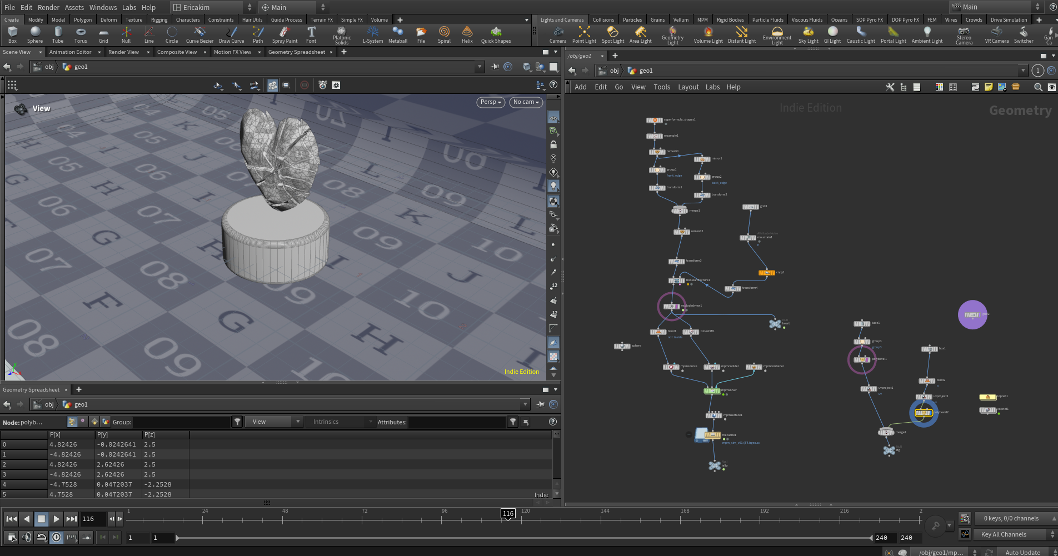Viewport: 1058px width, 556px height.
Task: Choose the Sky Light tool
Action: [x=808, y=35]
